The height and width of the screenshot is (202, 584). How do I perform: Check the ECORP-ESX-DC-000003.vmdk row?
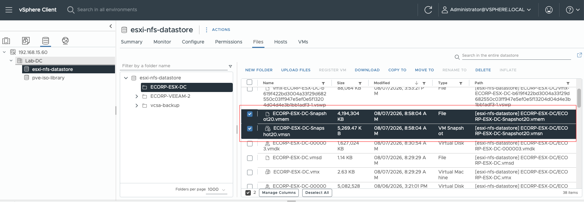[x=250, y=144]
